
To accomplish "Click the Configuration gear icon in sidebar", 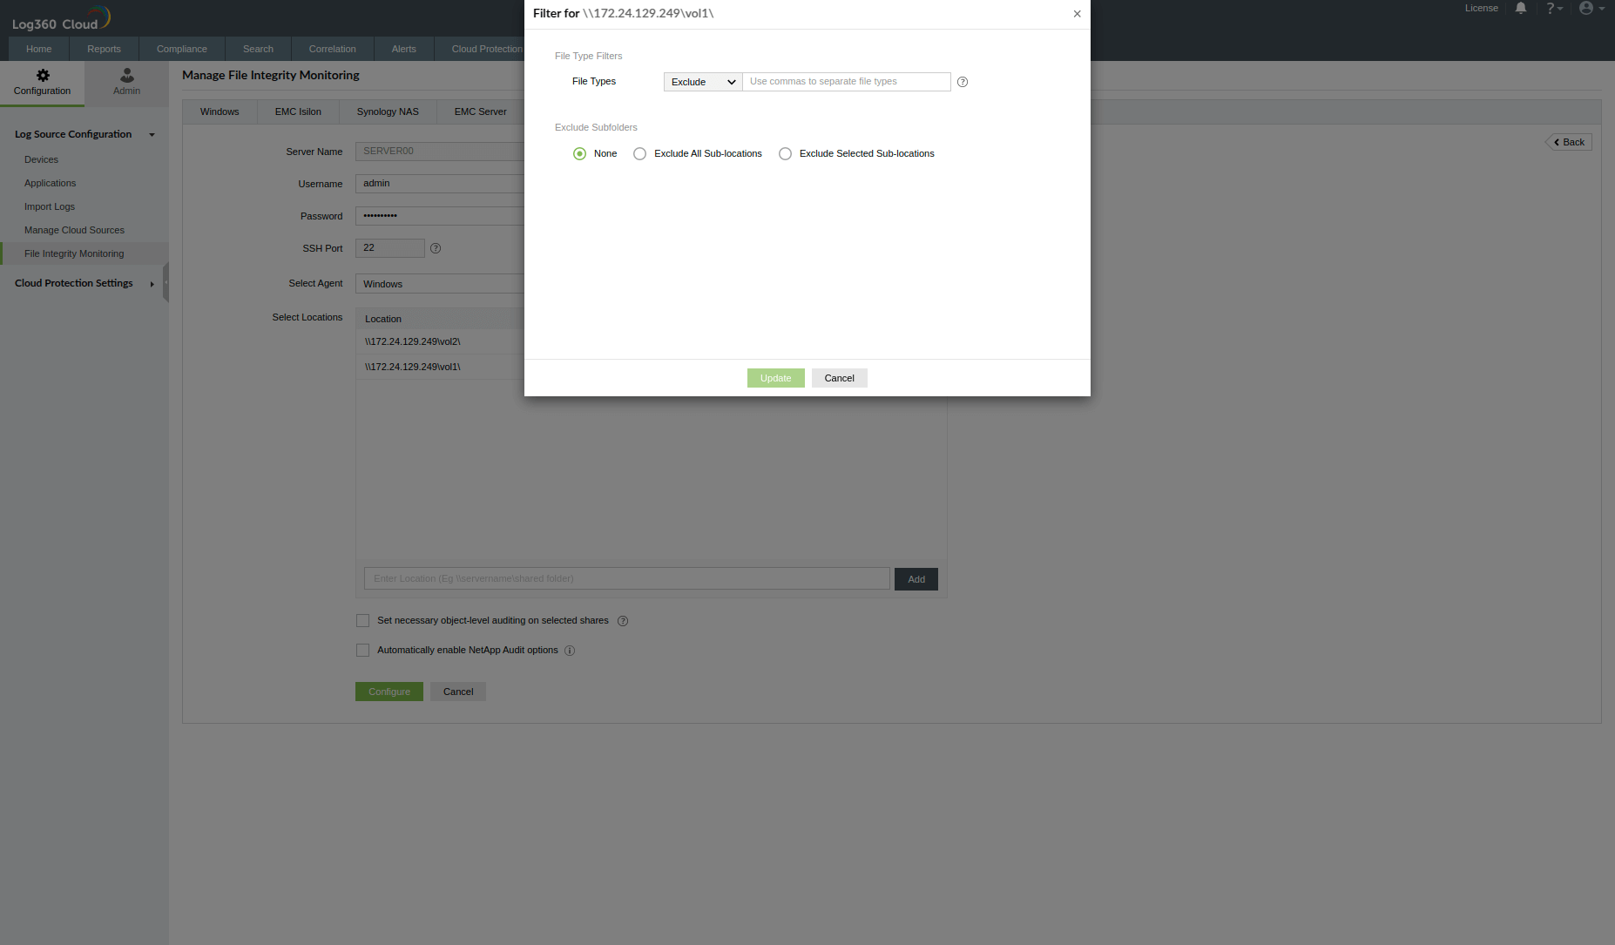I will pyautogui.click(x=42, y=77).
